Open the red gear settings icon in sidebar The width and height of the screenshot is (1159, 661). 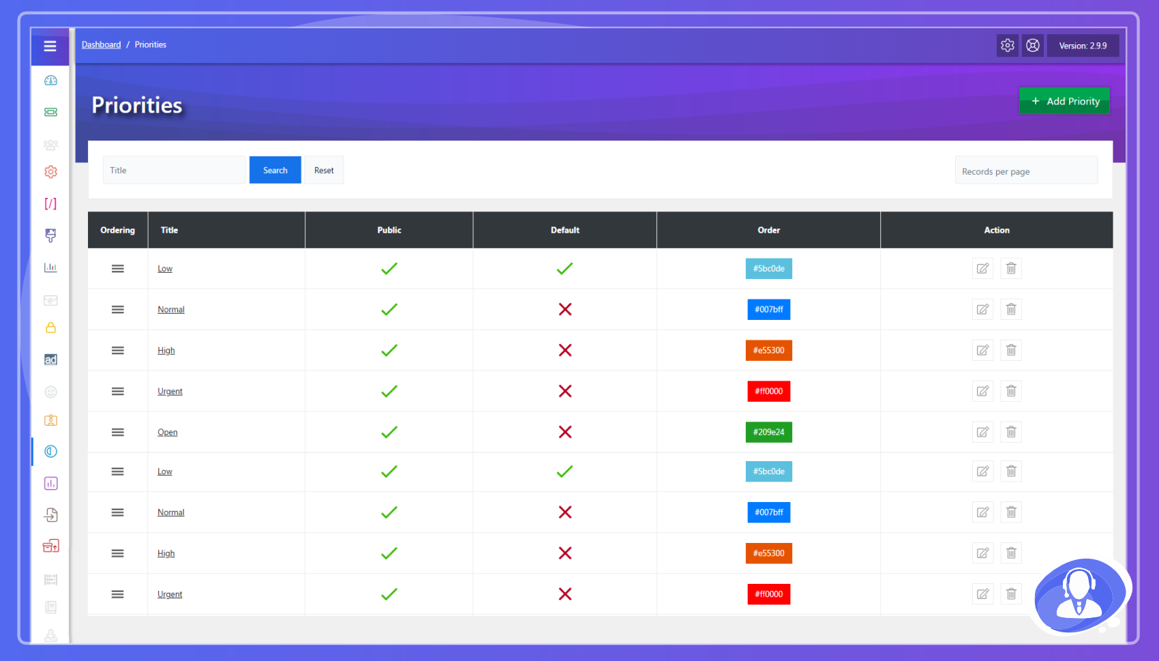click(x=50, y=172)
